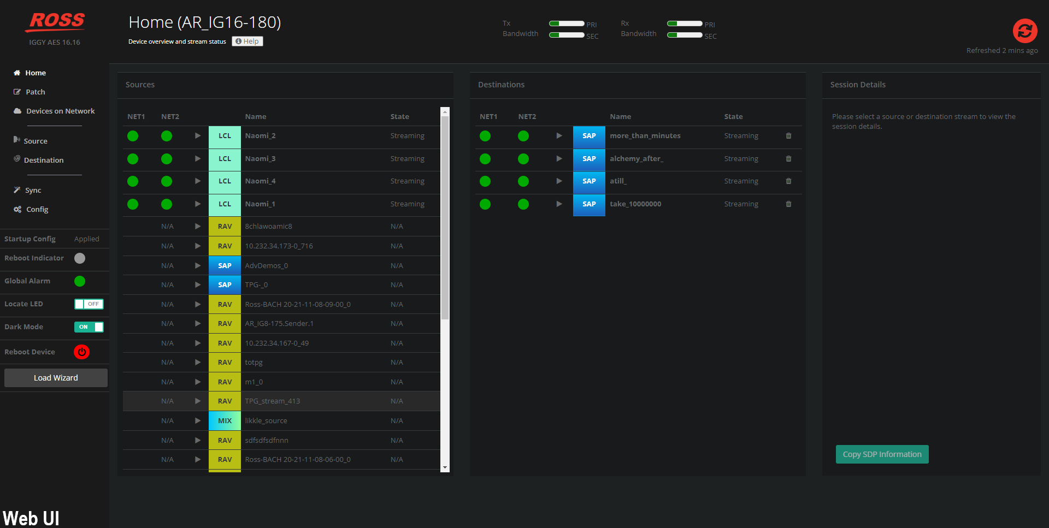
Task: Click the Rx Bandwidth SEC bar
Action: point(685,35)
